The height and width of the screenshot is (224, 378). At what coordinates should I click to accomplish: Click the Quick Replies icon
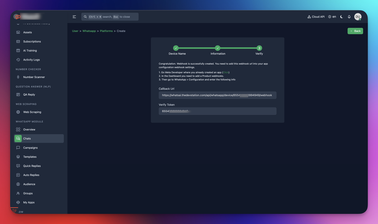click(x=18, y=166)
